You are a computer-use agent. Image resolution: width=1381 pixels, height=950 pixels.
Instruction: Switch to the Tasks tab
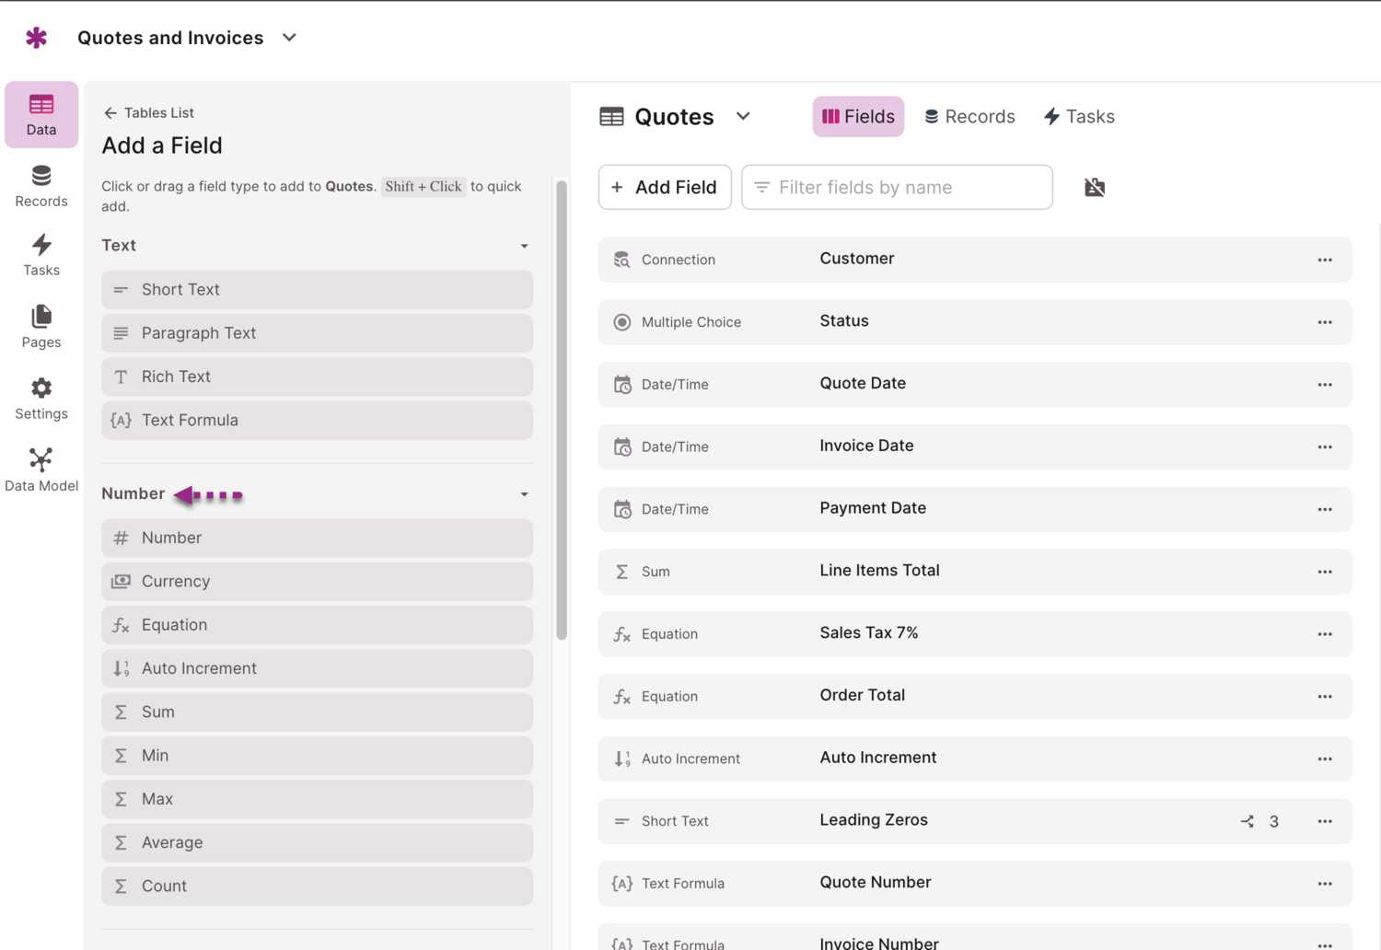pos(1078,116)
